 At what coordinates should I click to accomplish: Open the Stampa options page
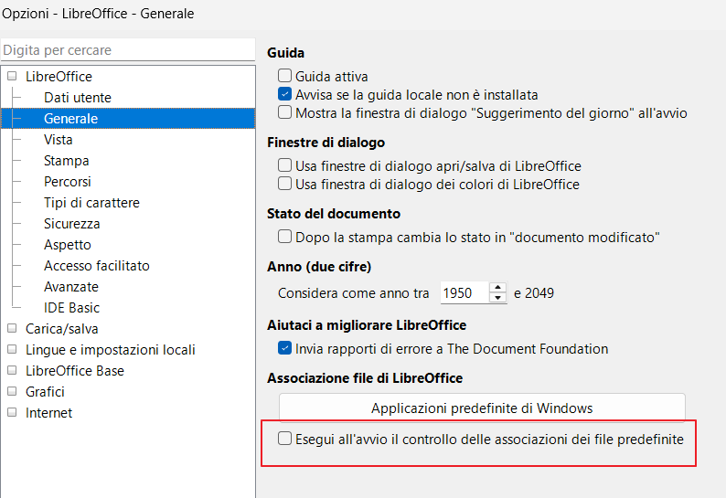pos(66,161)
